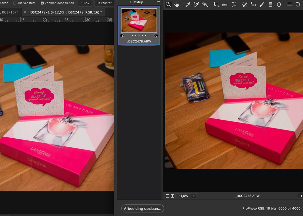303x216 pixels.
Task: Zoom in with the plus button
Action: pos(173,196)
